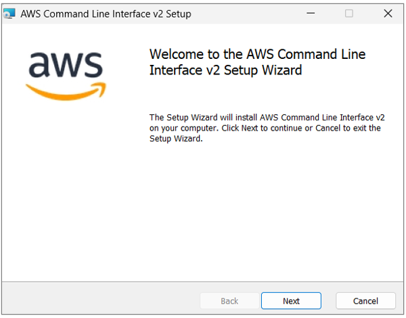Click the greyed-out maximize box
Screen dimensions: 406x318
click(x=349, y=14)
